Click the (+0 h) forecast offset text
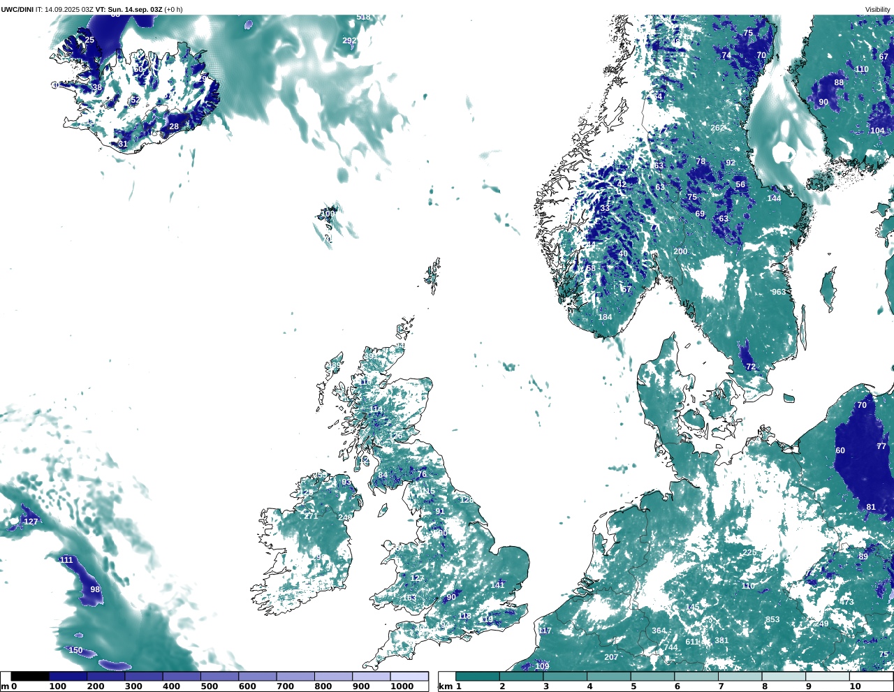 (173, 9)
